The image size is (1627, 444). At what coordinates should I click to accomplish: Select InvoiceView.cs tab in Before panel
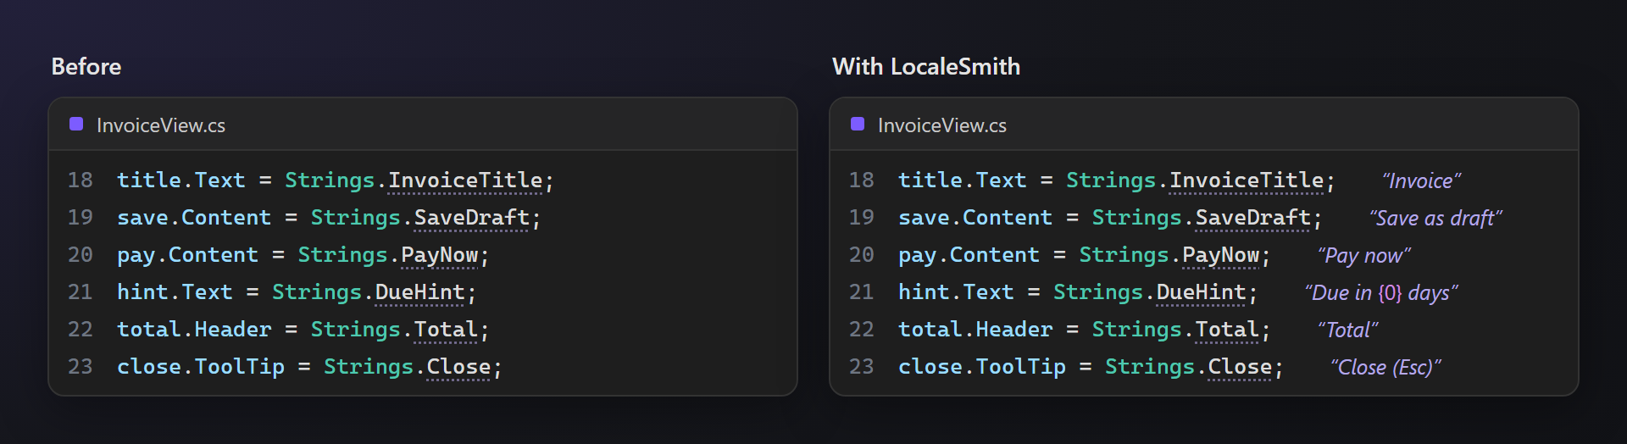tap(161, 125)
